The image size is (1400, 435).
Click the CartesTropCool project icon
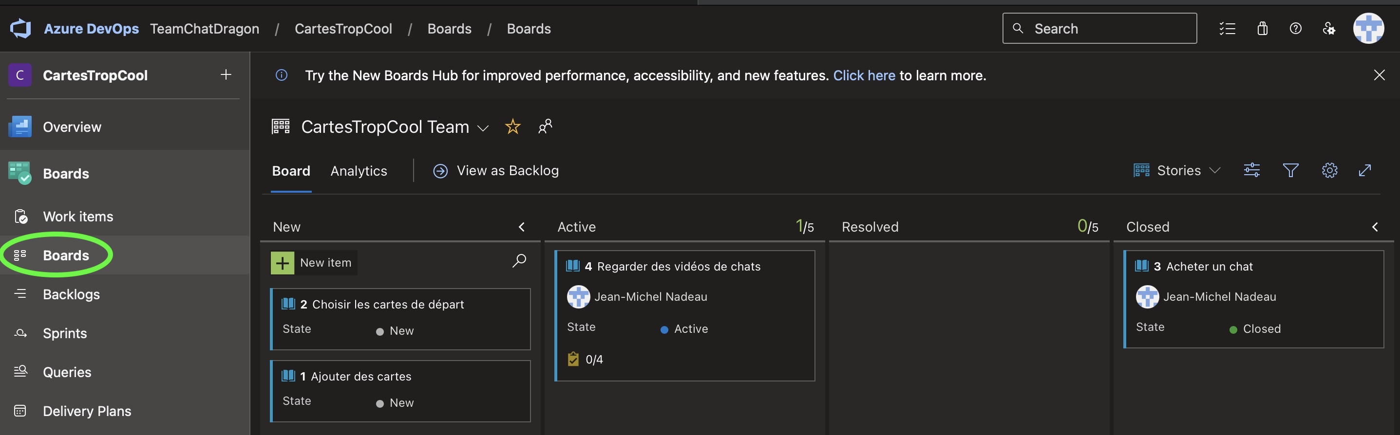pyautogui.click(x=20, y=75)
